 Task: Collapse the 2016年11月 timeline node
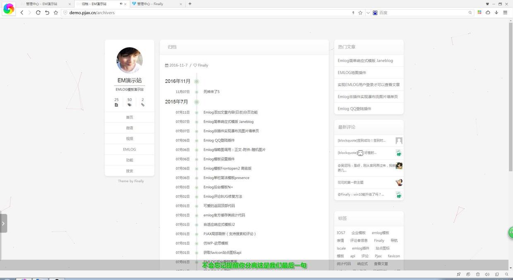(x=197, y=81)
